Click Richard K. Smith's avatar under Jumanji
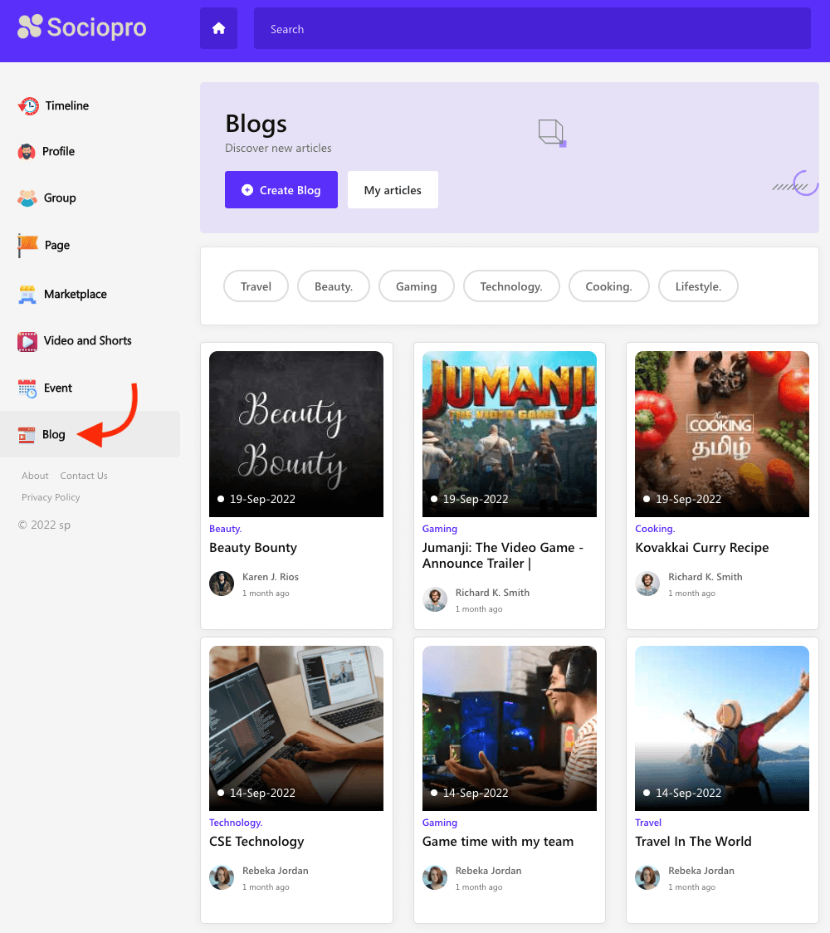This screenshot has height=933, width=830. pos(435,599)
